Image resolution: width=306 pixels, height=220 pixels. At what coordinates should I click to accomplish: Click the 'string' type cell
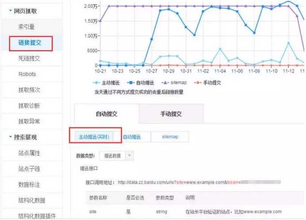click(162, 212)
